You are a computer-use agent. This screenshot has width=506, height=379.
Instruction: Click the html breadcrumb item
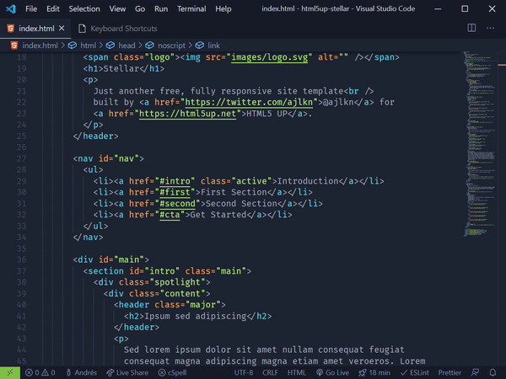88,45
